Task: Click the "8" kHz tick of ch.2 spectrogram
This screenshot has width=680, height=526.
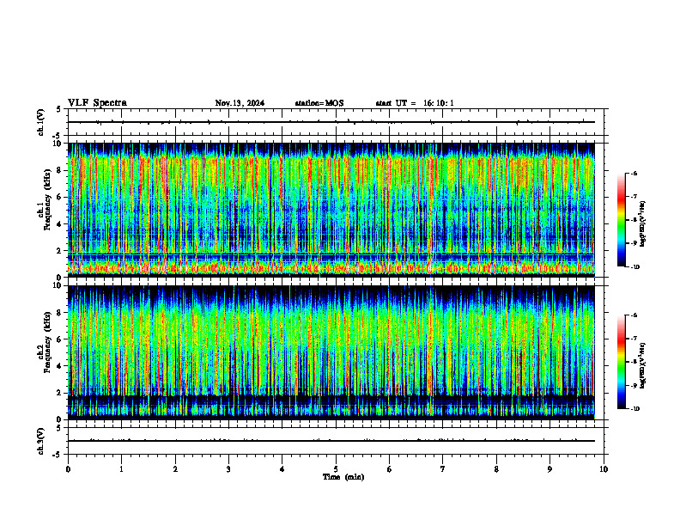Action: [x=60, y=313]
